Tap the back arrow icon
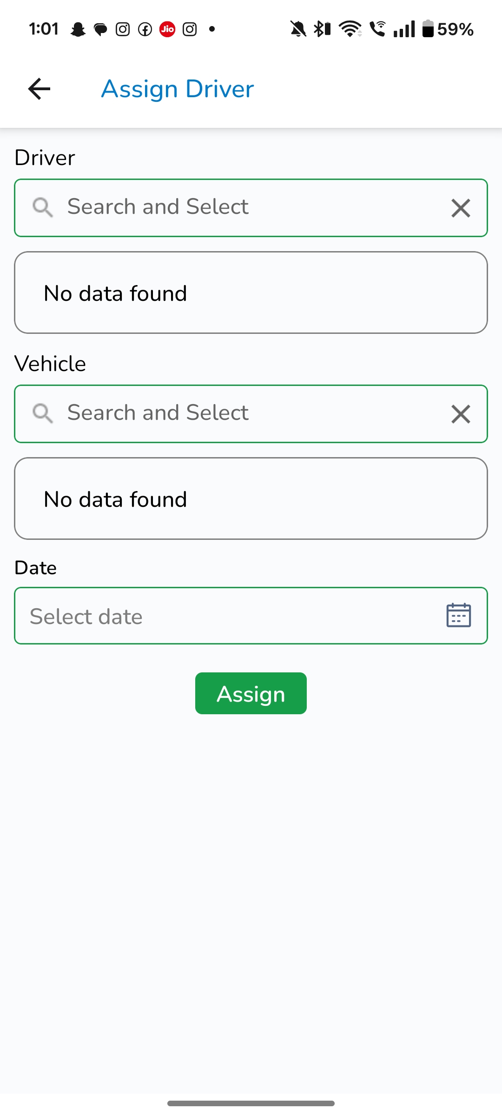Viewport: 502px width, 1116px height. (x=39, y=89)
